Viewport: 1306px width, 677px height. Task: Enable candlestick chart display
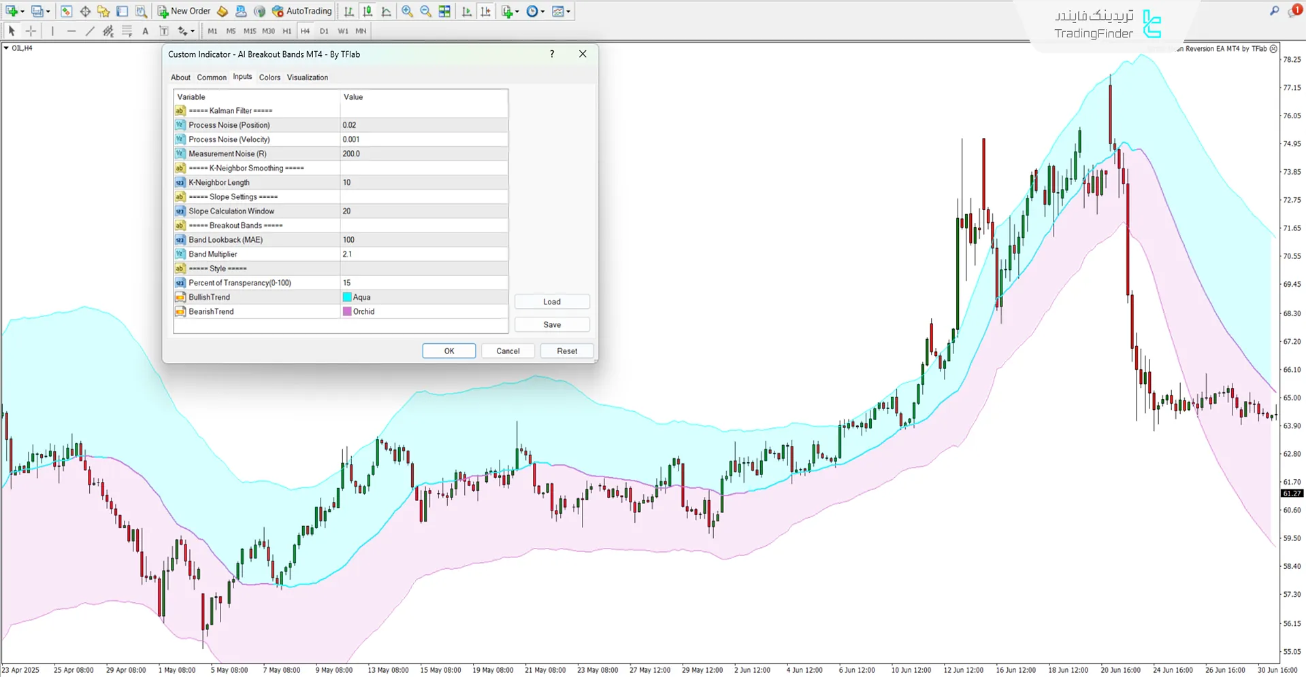coord(368,11)
